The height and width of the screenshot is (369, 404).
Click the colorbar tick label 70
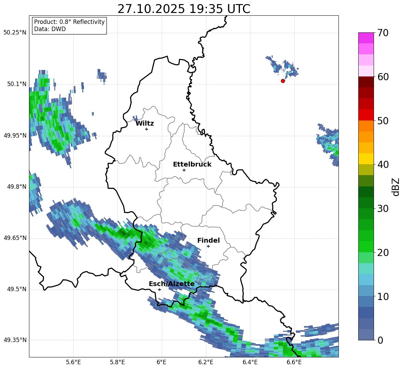(383, 33)
